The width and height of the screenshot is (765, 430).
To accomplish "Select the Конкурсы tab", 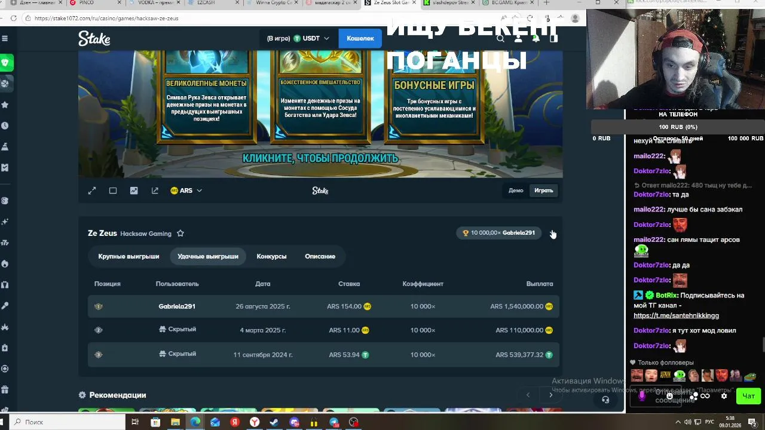I will (271, 256).
